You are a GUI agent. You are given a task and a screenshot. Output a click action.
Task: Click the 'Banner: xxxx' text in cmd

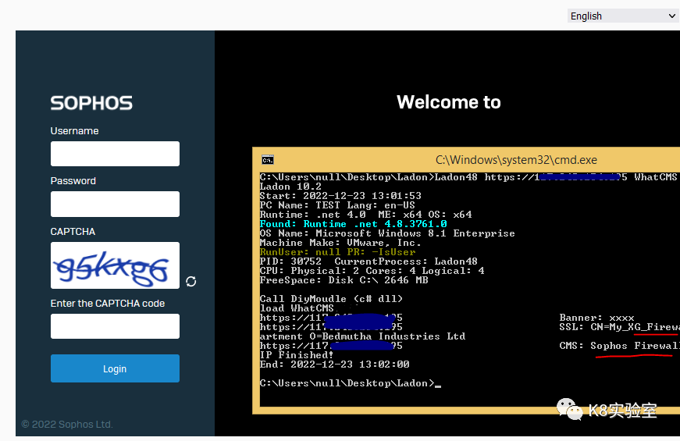[596, 318]
